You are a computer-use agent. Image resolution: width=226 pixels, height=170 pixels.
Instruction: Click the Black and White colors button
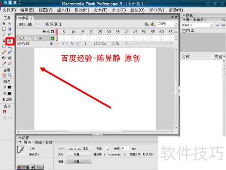point(4,99)
